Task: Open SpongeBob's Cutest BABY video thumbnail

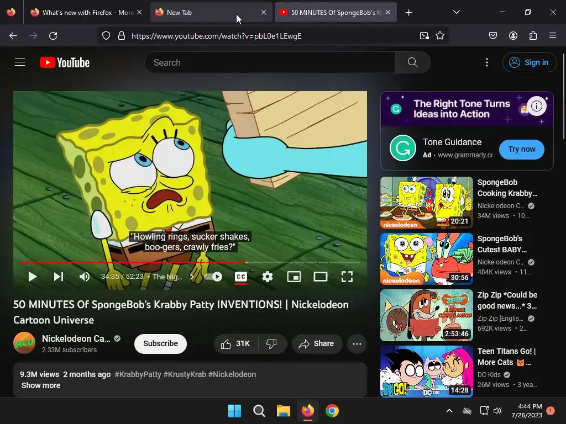Action: coord(427,259)
